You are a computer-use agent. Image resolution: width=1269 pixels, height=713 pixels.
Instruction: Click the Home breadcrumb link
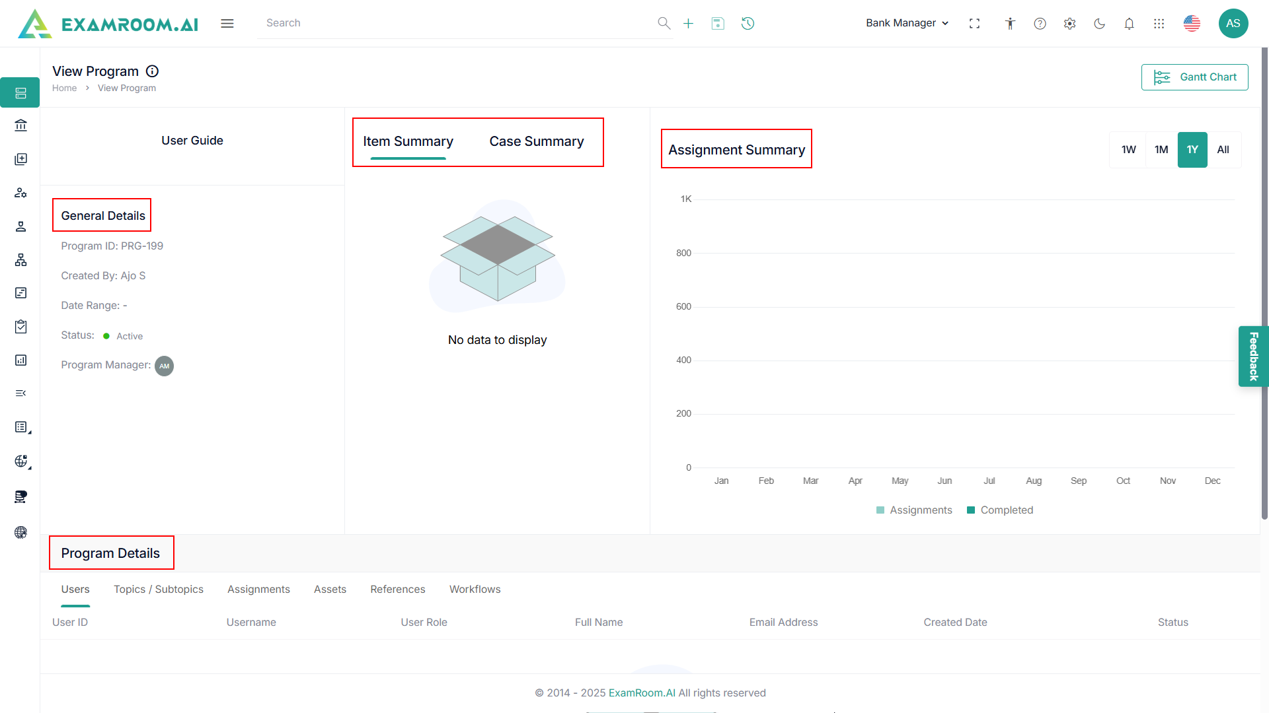tap(64, 88)
